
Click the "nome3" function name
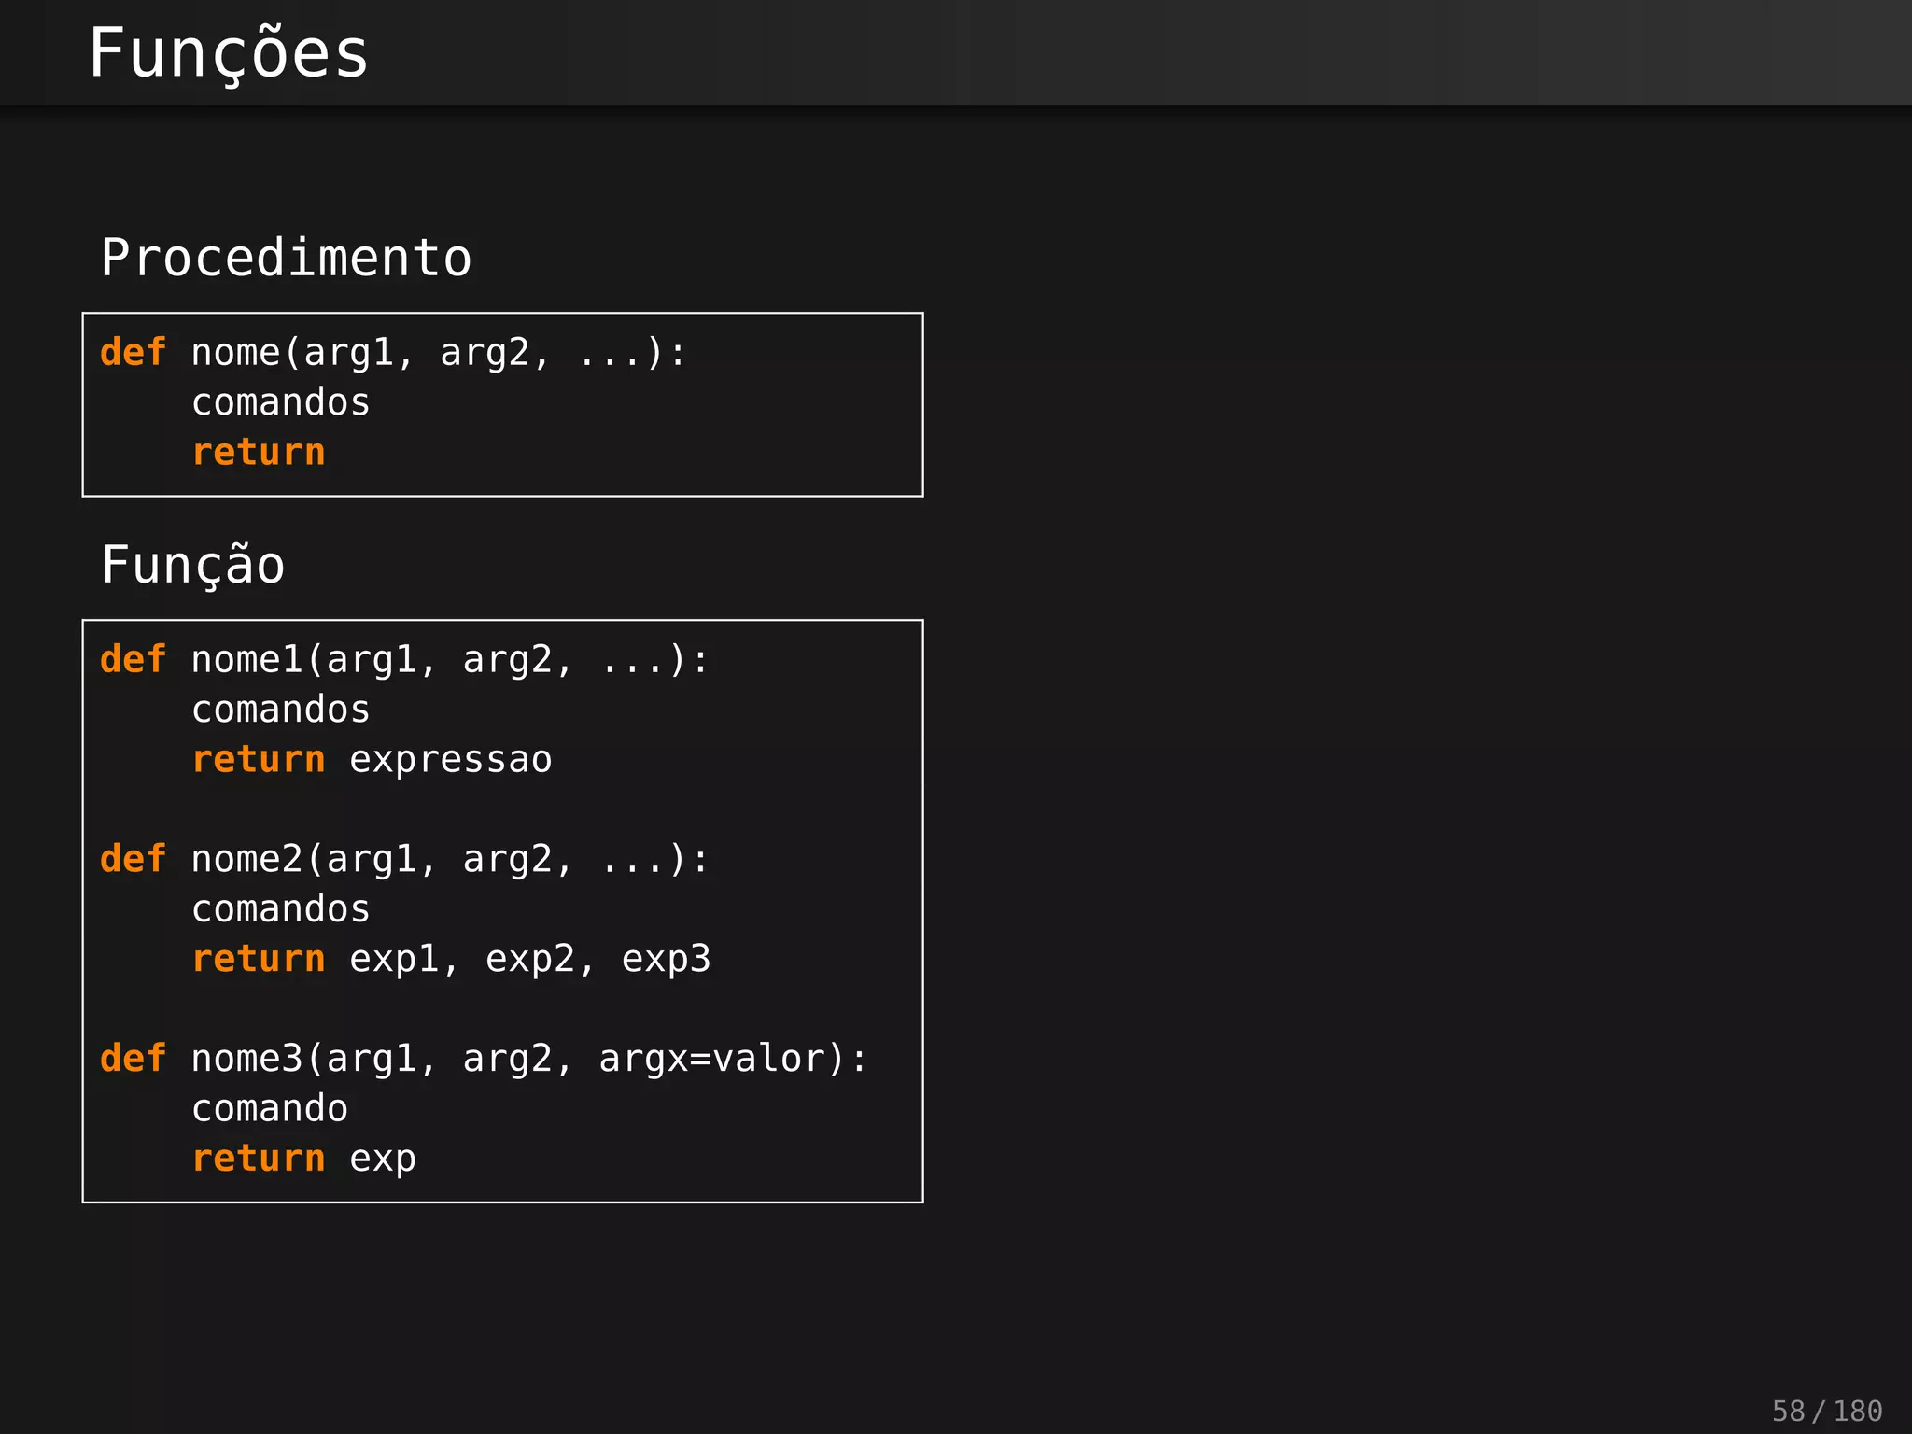(x=246, y=1059)
